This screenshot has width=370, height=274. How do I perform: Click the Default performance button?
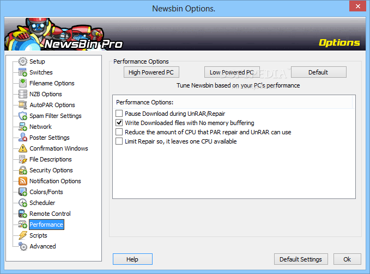pos(319,72)
